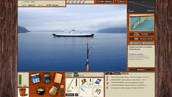Viewport: 172px width, 97px height.
Task: Click the house icon on Дом button
Action: 131,43
